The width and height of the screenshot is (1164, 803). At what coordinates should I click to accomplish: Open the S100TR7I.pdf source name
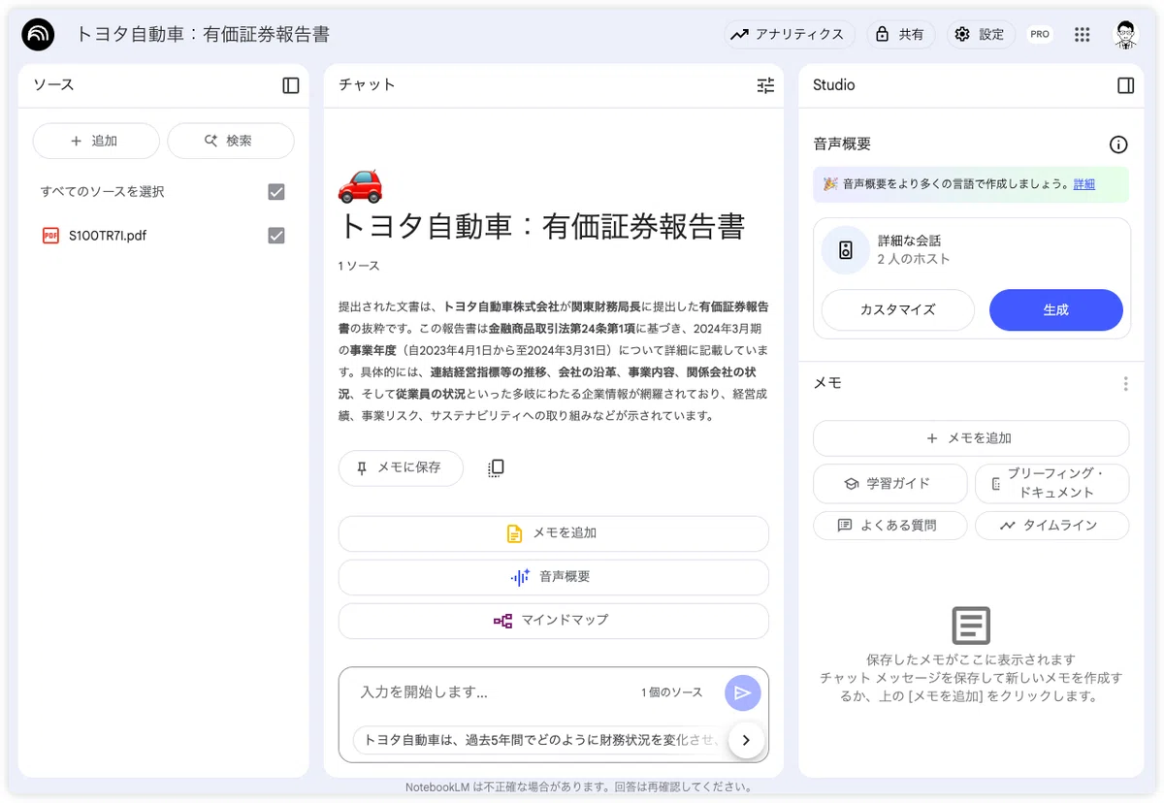click(108, 236)
